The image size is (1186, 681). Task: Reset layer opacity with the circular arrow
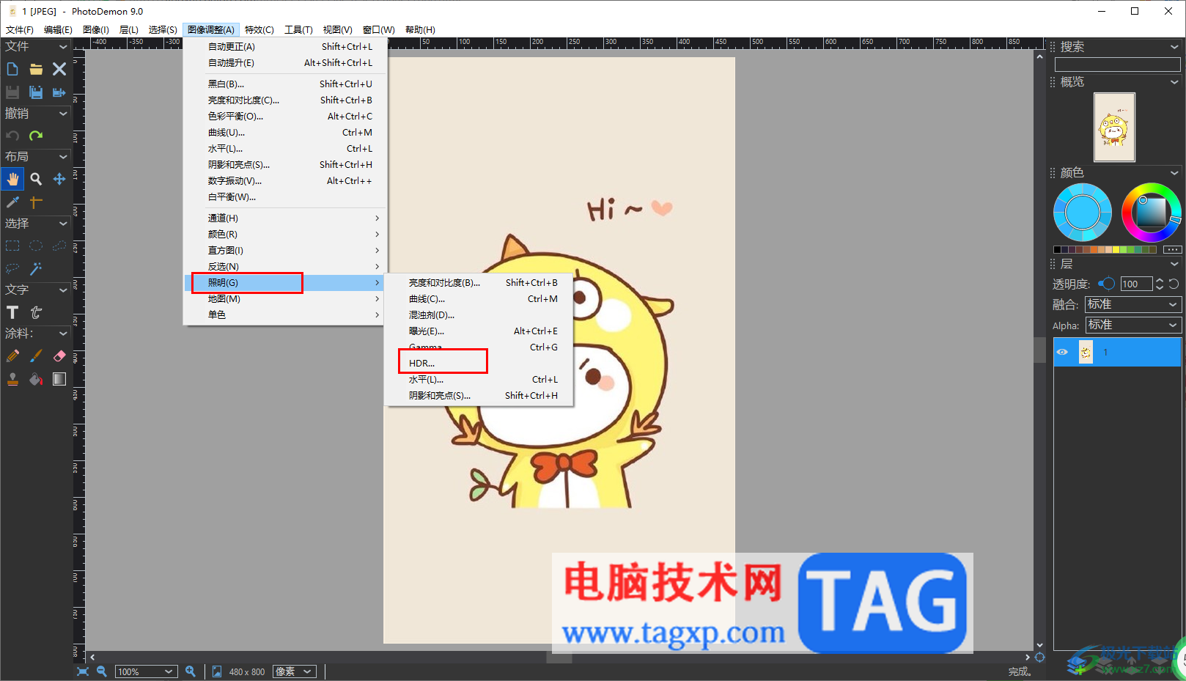click(1174, 284)
